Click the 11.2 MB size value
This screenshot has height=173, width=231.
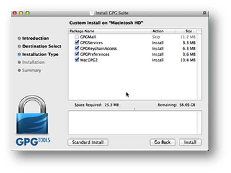click(x=188, y=37)
